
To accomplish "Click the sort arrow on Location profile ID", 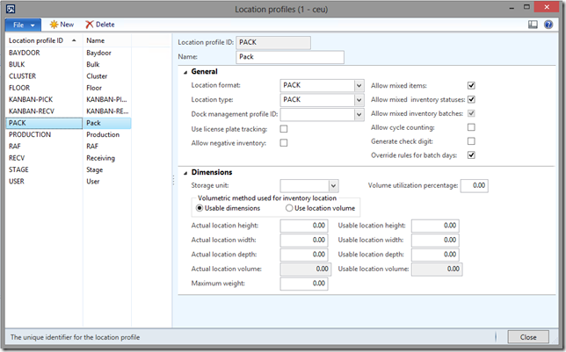I will tap(74, 40).
